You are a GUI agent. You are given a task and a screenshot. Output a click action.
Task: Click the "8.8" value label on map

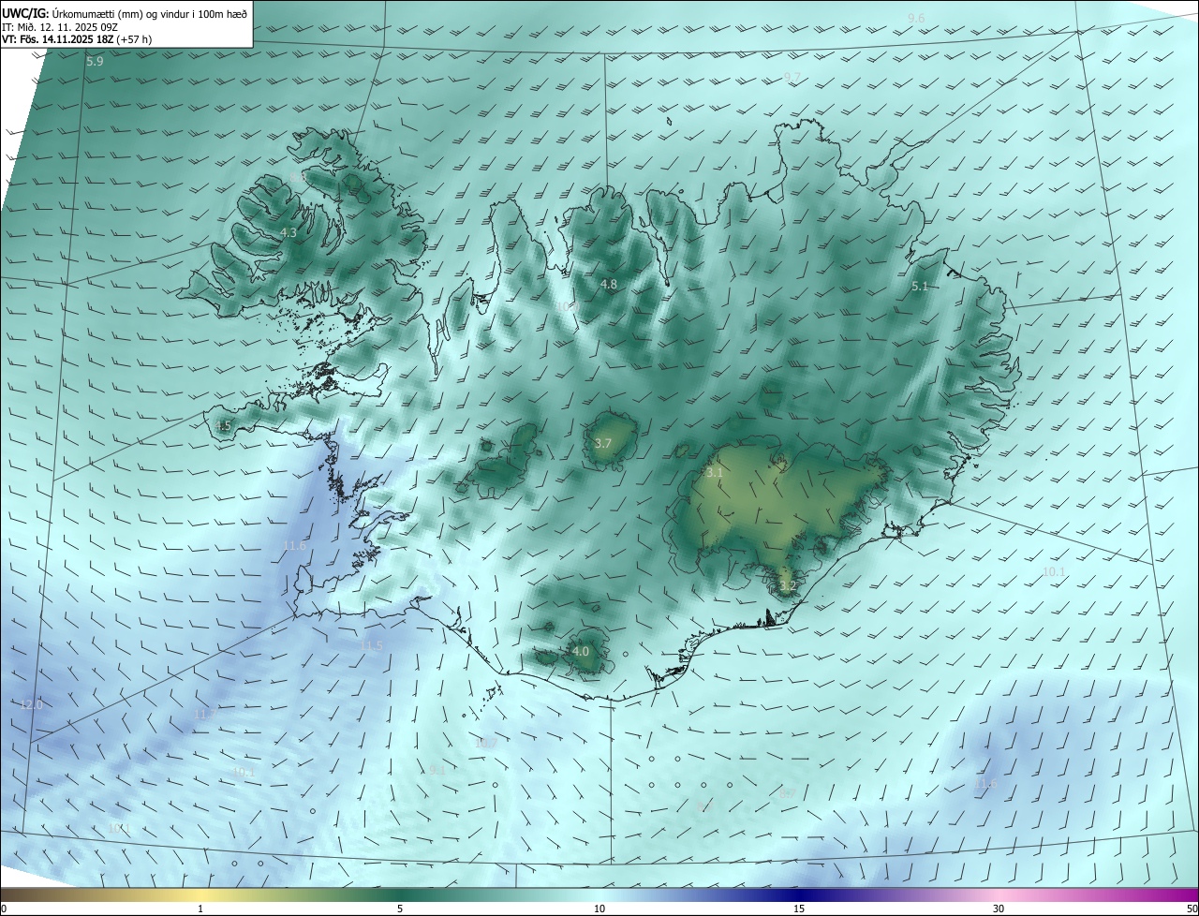(297, 176)
